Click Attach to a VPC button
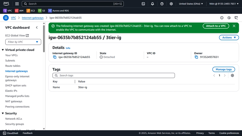This screenshot has height=136, width=242. point(216,26)
